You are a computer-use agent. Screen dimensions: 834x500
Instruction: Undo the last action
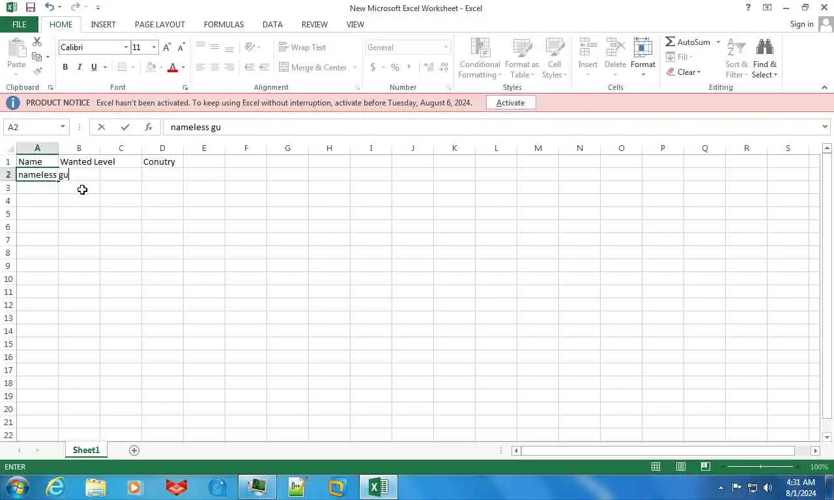(50, 8)
